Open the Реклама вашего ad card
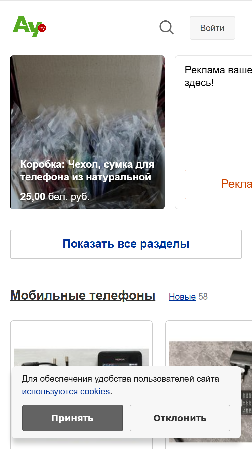The height and width of the screenshot is (449, 252). coord(214,132)
